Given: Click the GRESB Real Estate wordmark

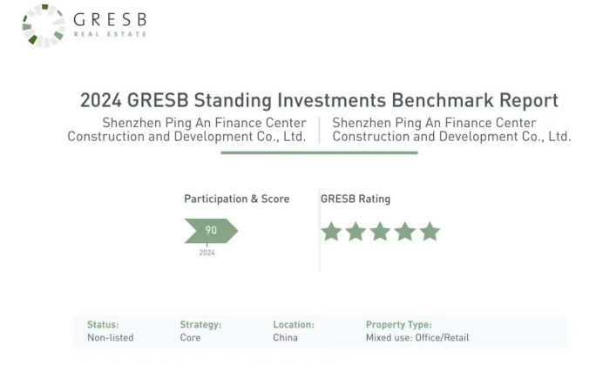Looking at the screenshot, I should pyautogui.click(x=110, y=24).
